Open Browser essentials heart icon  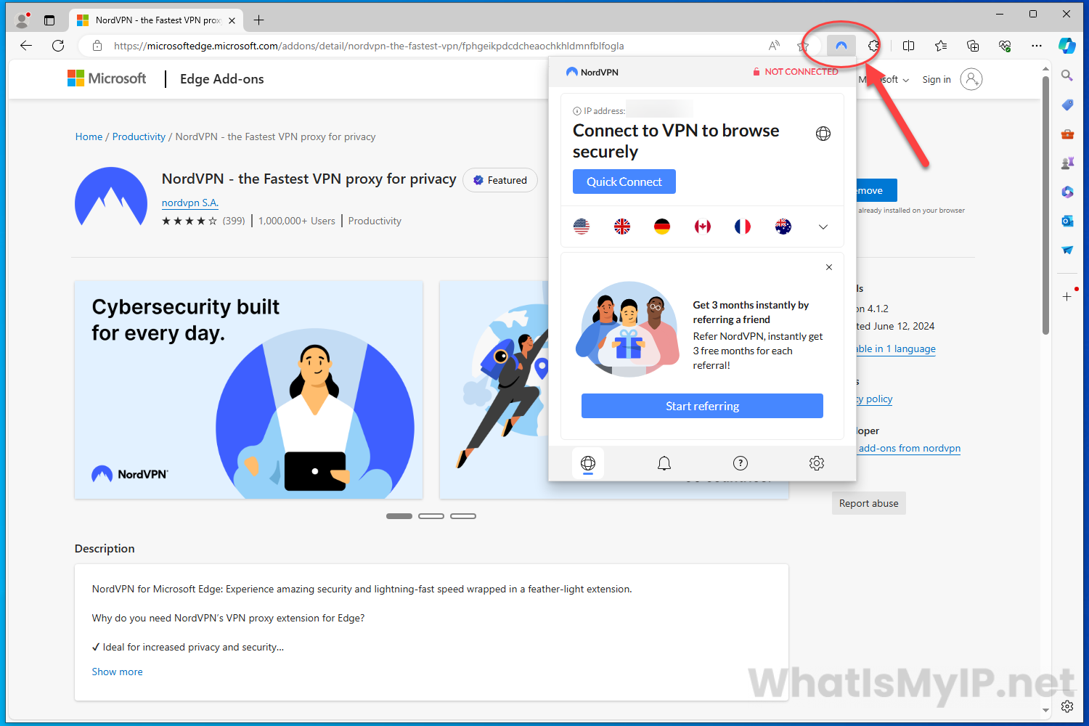(x=1005, y=46)
